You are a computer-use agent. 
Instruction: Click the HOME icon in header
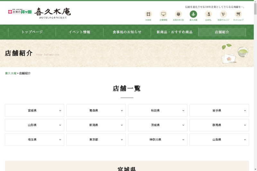148,14
